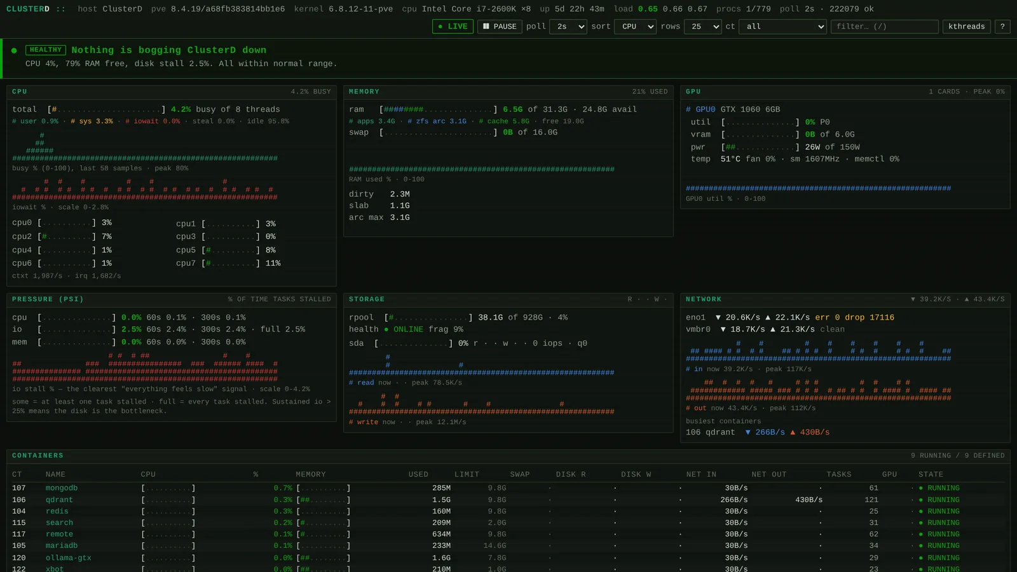Open help with the question mark button
1017x572 pixels.
pyautogui.click(x=1002, y=27)
